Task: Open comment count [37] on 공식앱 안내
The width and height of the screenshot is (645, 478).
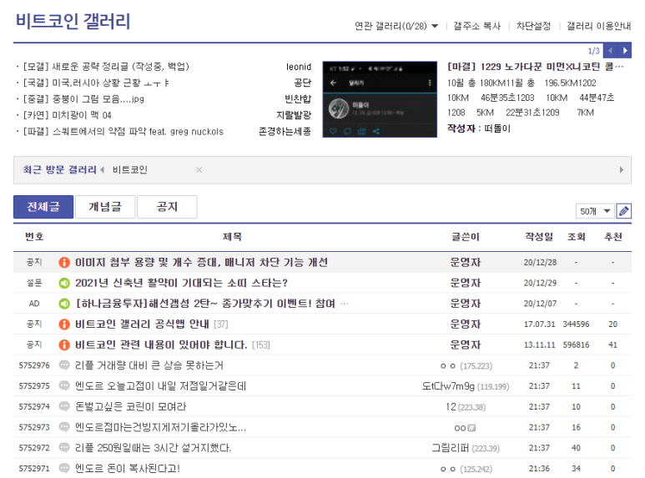Action: [x=221, y=325]
